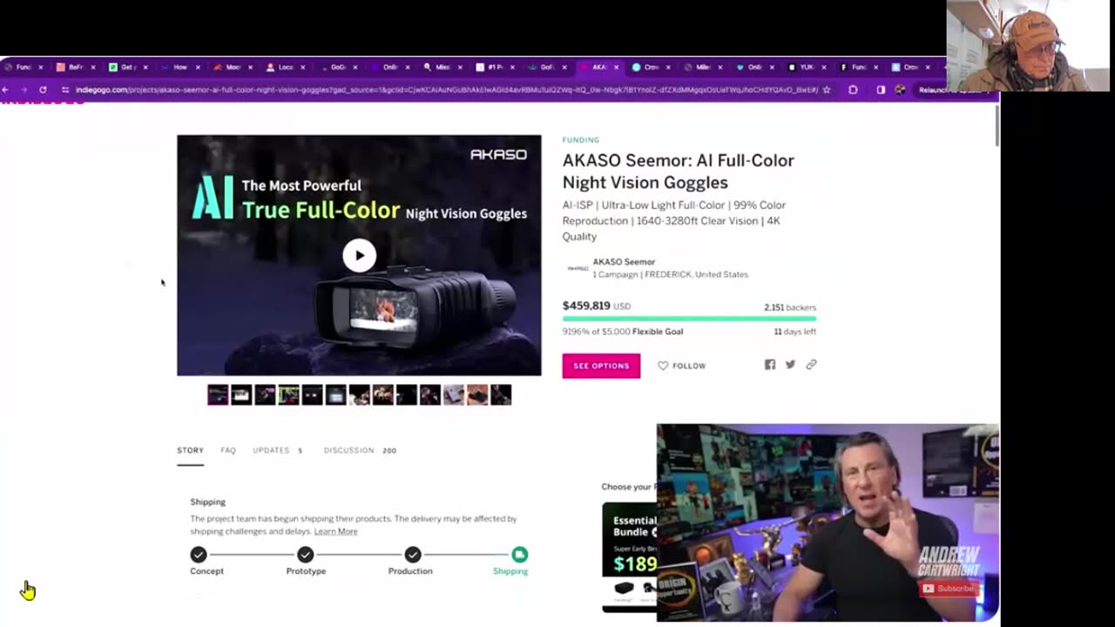Screen dimensions: 1115x627
Task: Click the Shipping stage marker
Action: [x=519, y=555]
